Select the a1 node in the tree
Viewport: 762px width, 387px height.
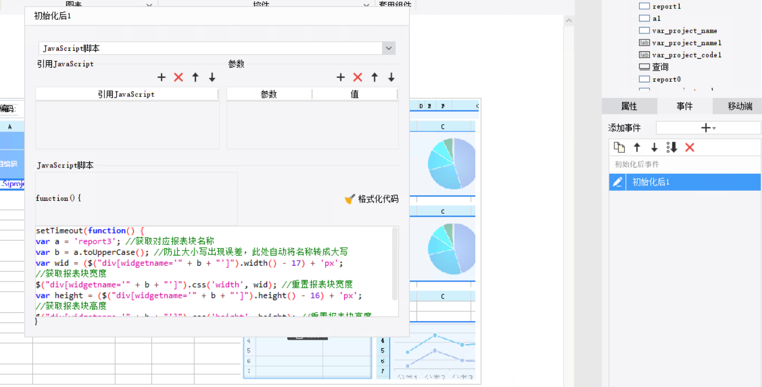tap(656, 19)
